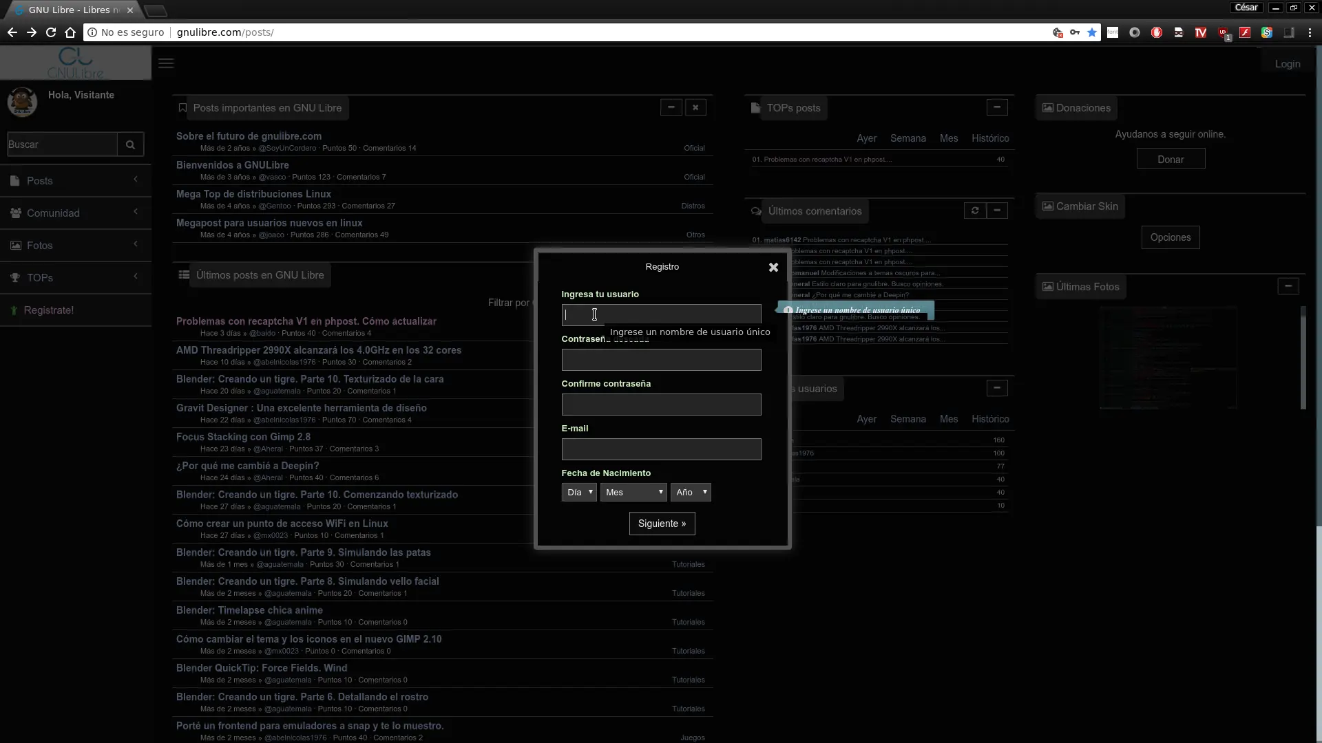The height and width of the screenshot is (743, 1322).
Task: Reload the page
Action: [x=51, y=32]
